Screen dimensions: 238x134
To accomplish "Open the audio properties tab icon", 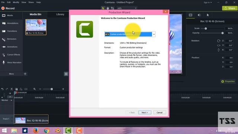I will click(199, 15).
